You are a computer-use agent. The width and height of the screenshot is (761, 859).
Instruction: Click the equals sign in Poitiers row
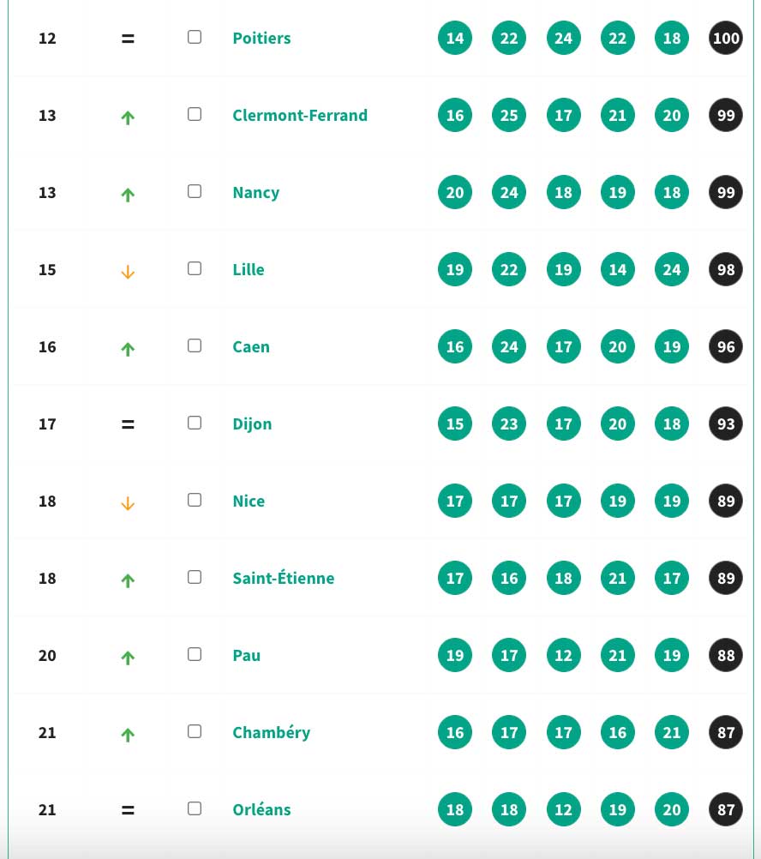(128, 39)
